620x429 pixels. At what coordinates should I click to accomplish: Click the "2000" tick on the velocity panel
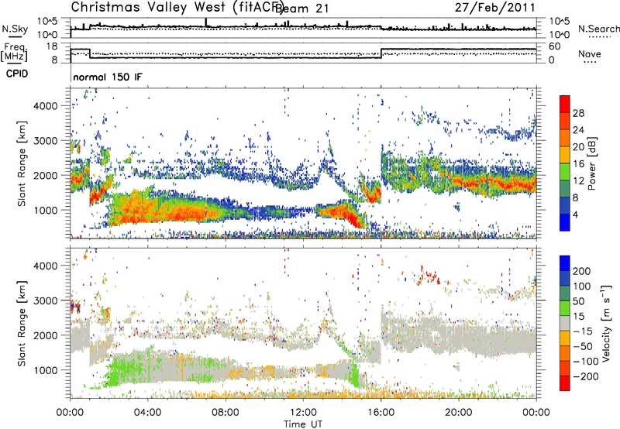click(46, 335)
